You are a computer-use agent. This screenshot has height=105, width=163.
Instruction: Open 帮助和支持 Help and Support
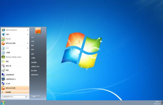[35, 75]
